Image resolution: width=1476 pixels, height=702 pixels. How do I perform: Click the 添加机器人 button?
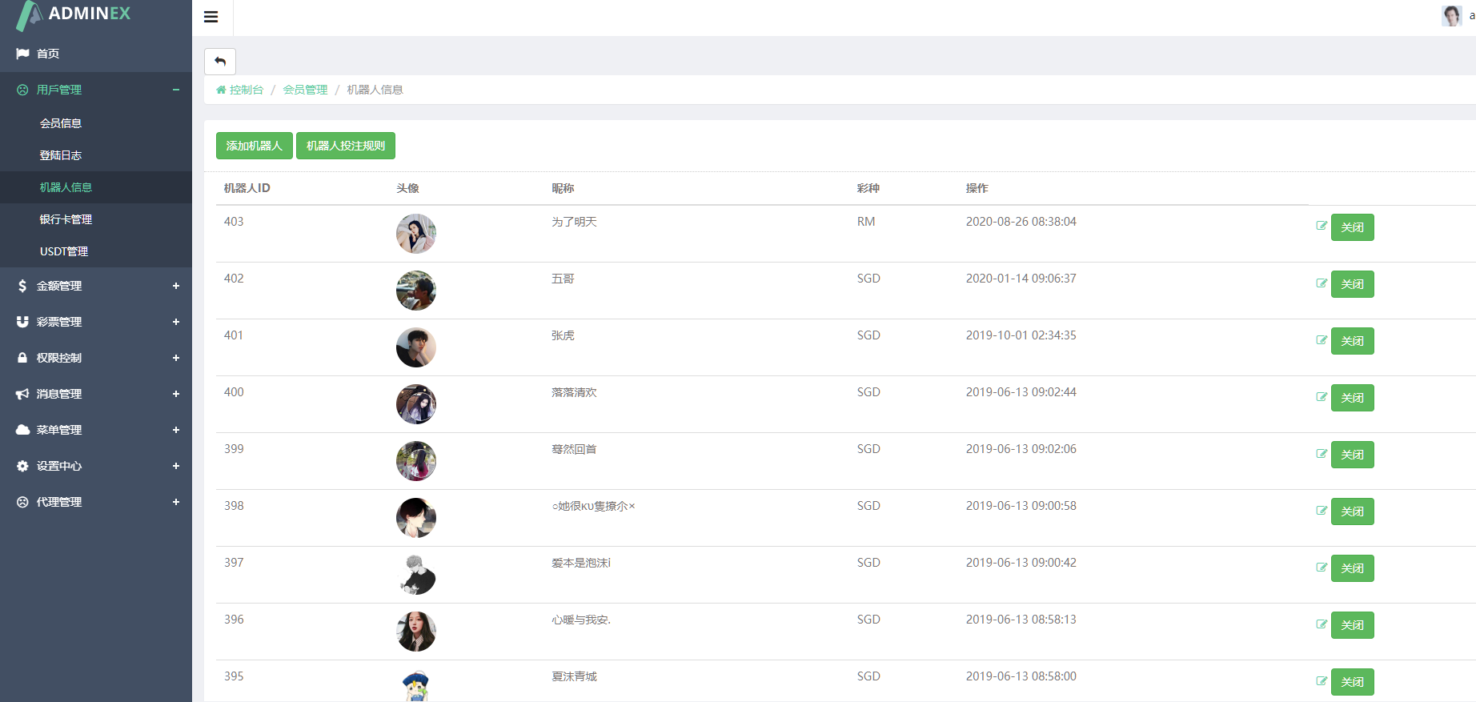tap(254, 146)
